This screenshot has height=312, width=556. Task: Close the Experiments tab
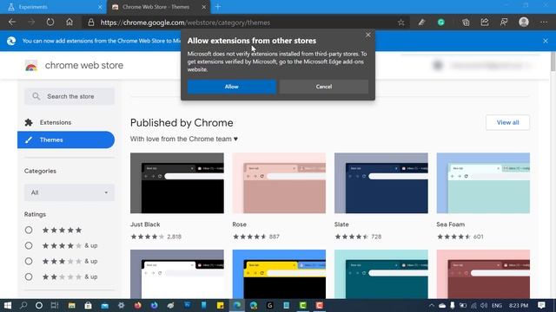pos(100,7)
